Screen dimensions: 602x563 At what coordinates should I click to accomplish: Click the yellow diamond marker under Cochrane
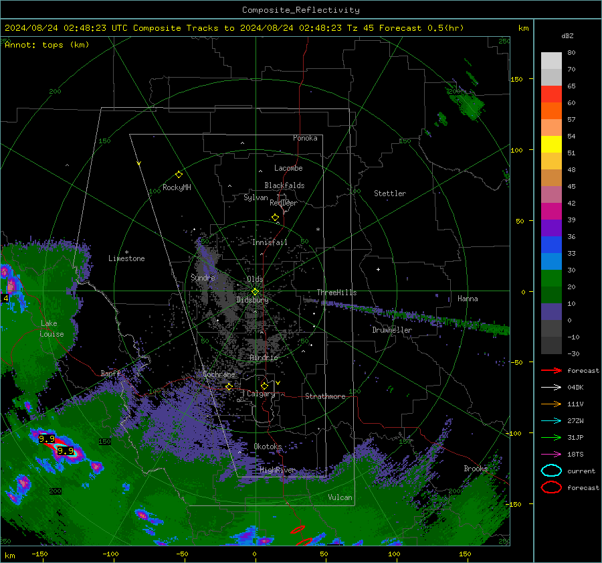click(x=229, y=387)
